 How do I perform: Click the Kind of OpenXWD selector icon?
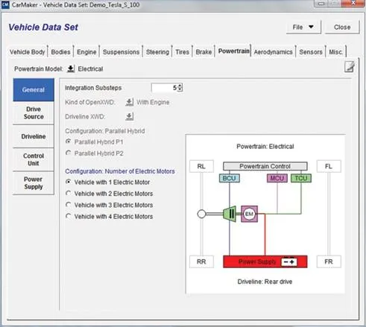click(x=130, y=102)
